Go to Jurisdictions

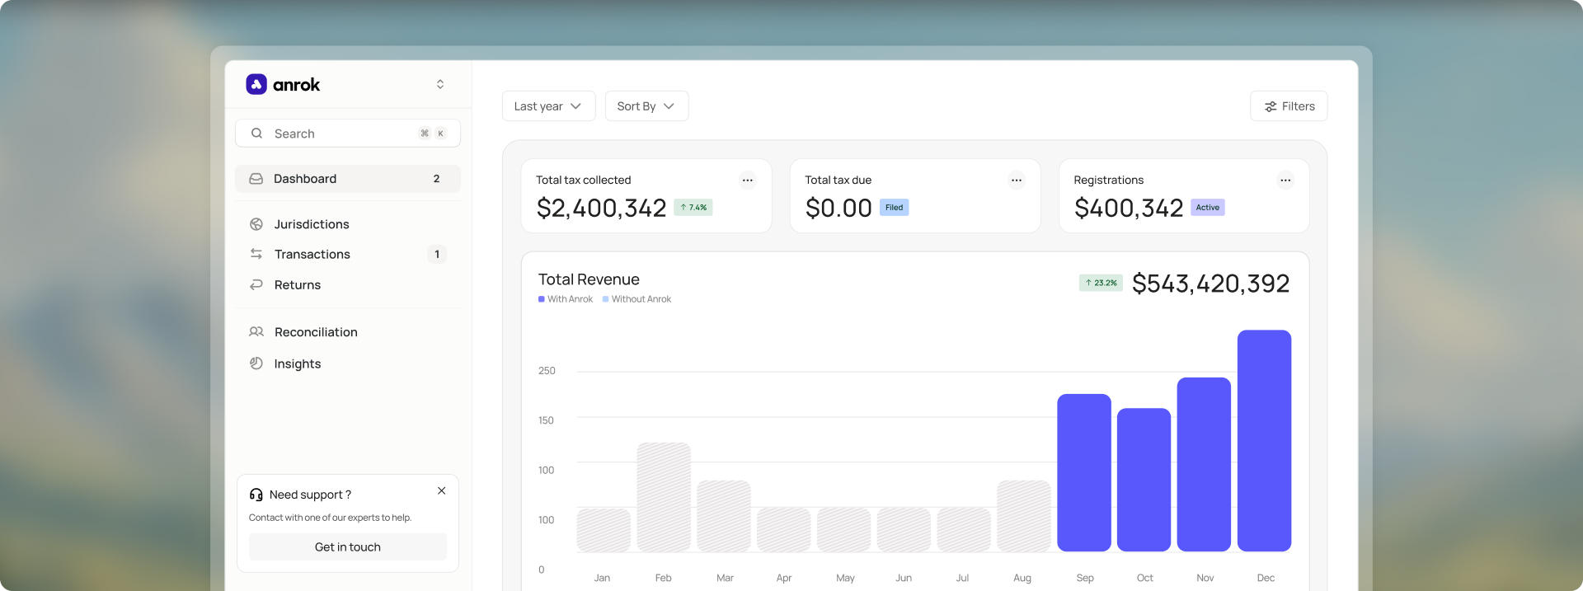pyautogui.click(x=312, y=224)
